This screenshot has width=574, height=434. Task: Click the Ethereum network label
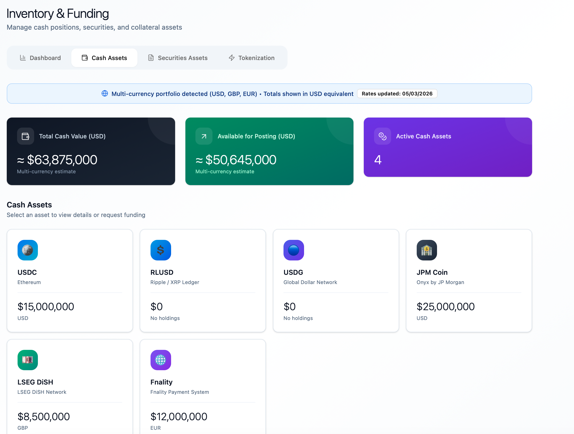click(x=29, y=282)
